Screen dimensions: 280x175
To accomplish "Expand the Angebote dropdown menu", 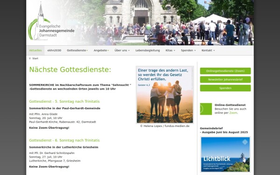I will [101, 50].
